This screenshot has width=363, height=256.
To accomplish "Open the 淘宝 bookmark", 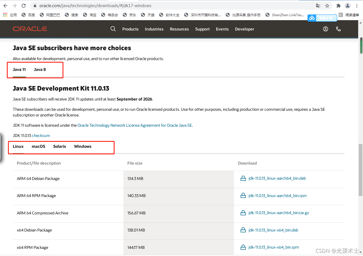I will click(x=90, y=15).
